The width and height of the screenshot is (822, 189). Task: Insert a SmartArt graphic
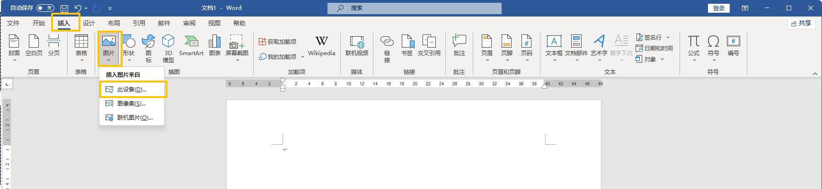191,46
